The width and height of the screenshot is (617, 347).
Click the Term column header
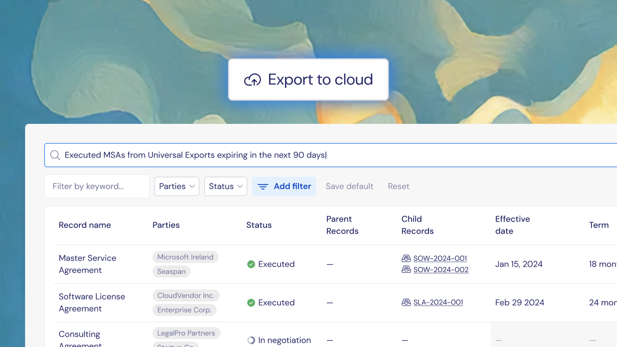(x=599, y=225)
